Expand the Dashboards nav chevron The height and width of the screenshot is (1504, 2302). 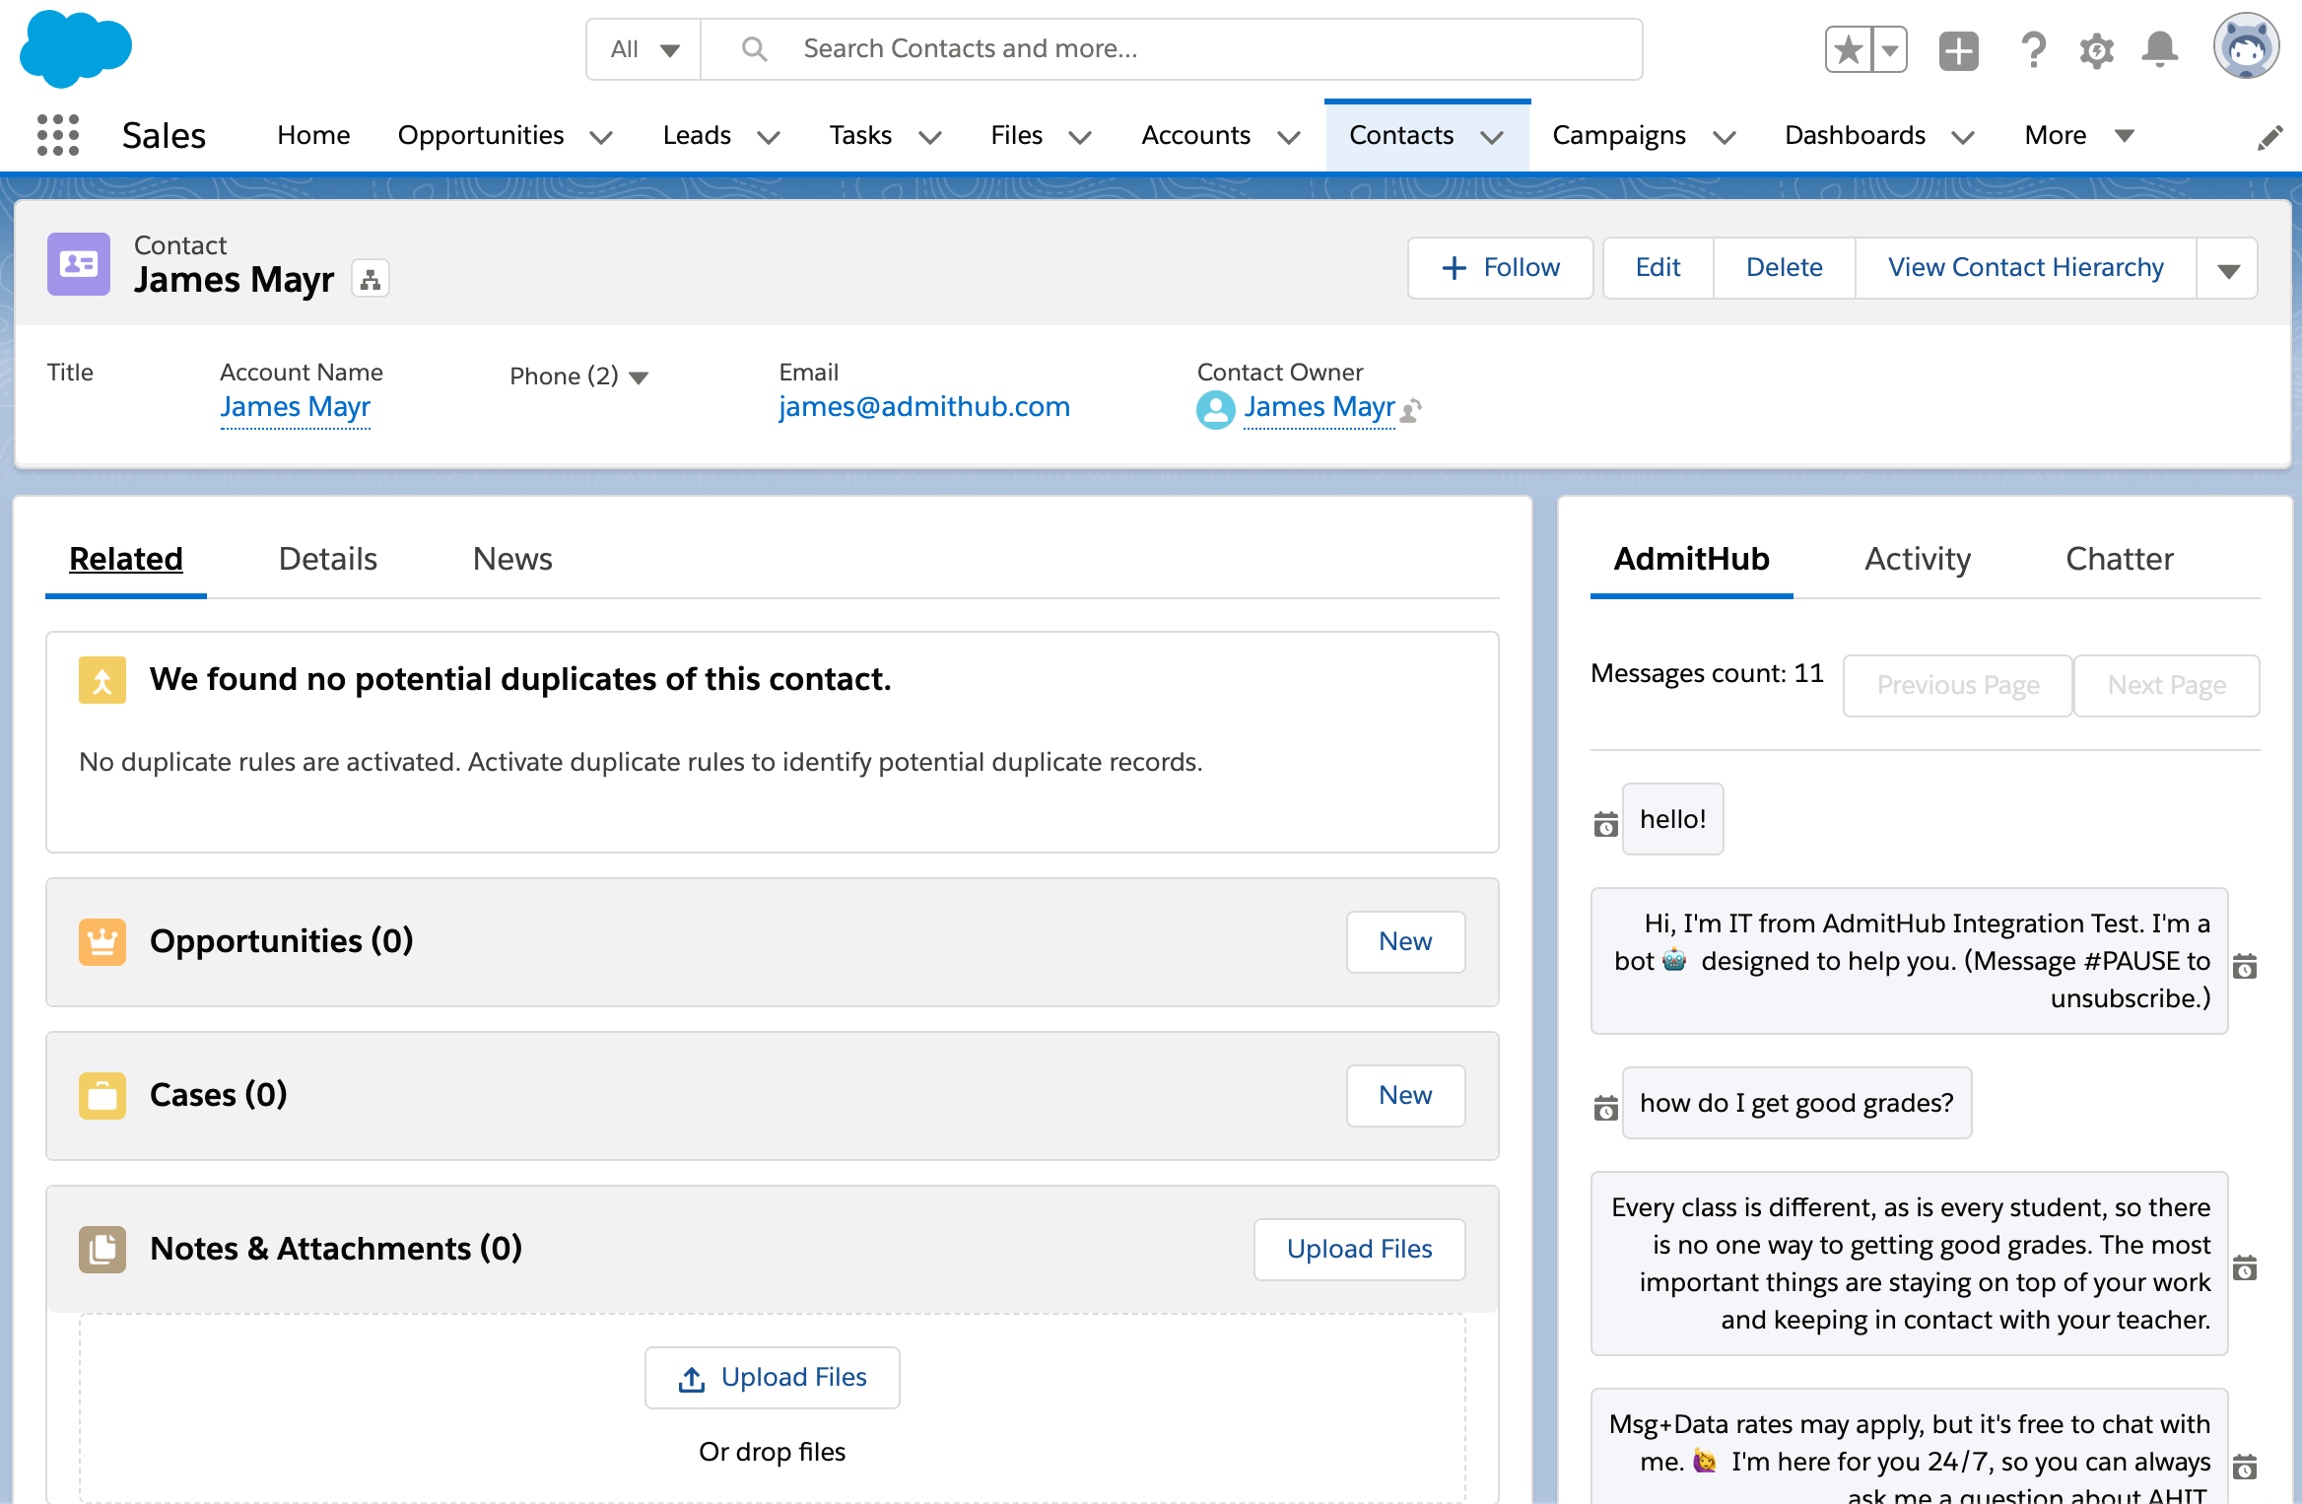[1963, 137]
